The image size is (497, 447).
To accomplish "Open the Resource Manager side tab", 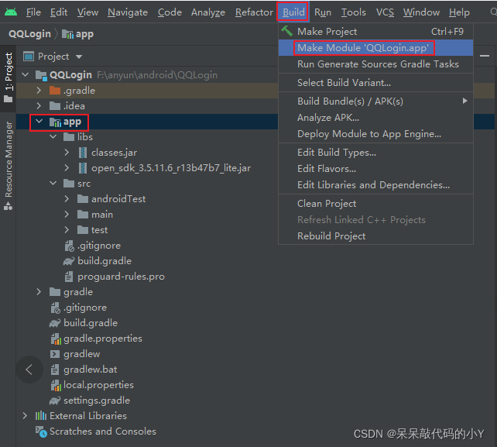I will [8, 165].
